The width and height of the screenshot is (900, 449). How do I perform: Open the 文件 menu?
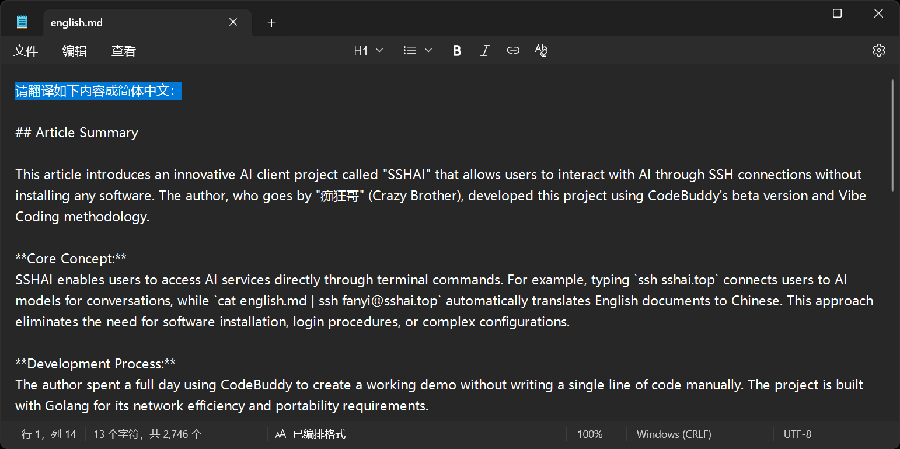tap(26, 51)
